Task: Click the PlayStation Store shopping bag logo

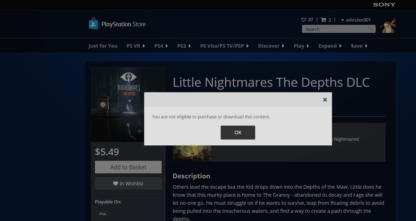Action: tap(94, 24)
